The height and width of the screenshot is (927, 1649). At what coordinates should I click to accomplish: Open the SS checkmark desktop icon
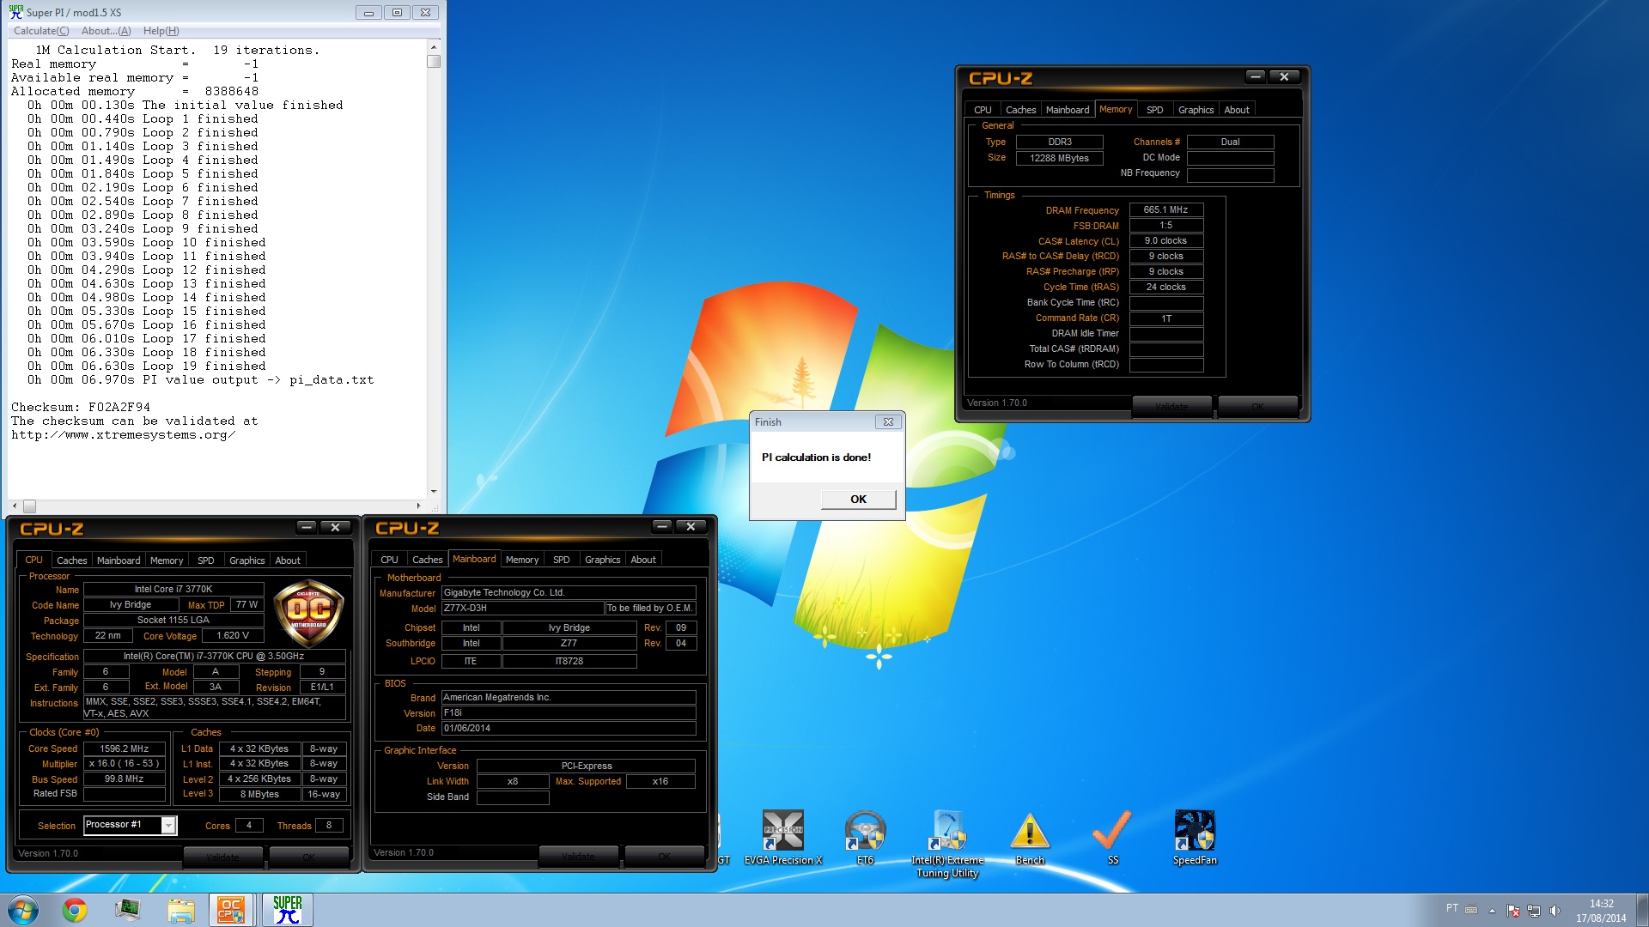tap(1112, 838)
